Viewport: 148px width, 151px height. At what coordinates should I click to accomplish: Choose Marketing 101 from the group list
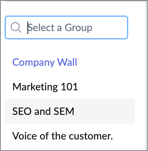tap(70, 87)
